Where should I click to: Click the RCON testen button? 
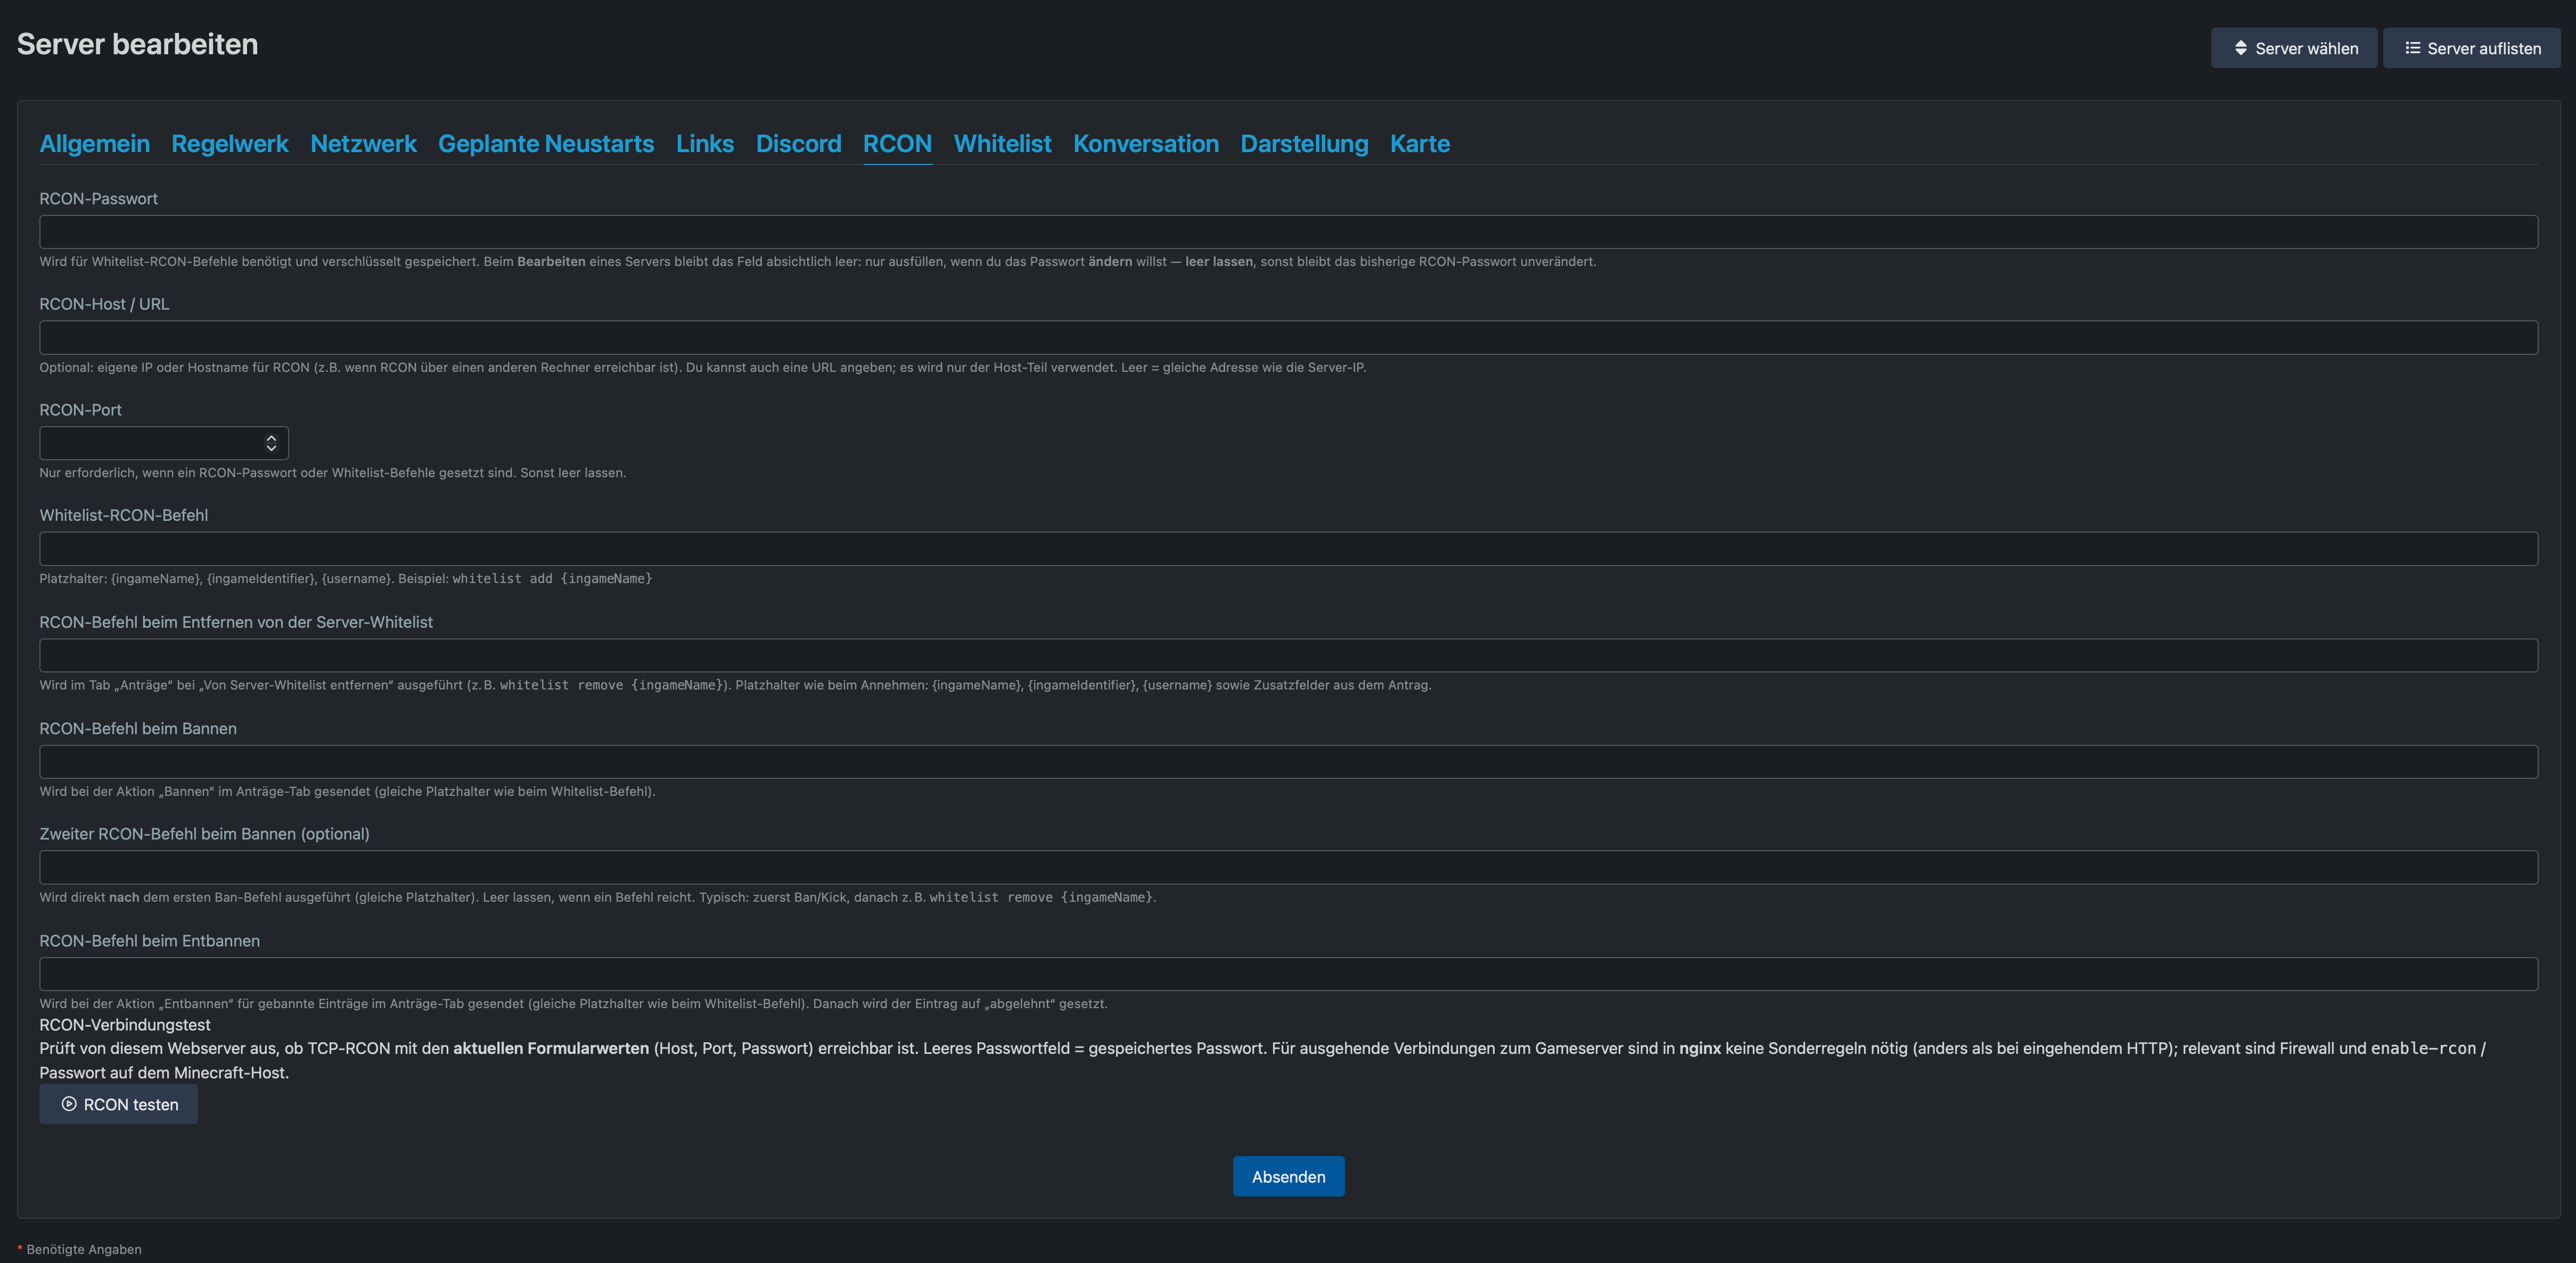[118, 1104]
